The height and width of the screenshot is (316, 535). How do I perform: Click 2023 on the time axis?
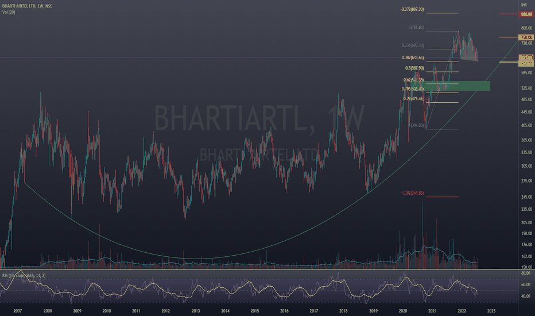(x=492, y=311)
